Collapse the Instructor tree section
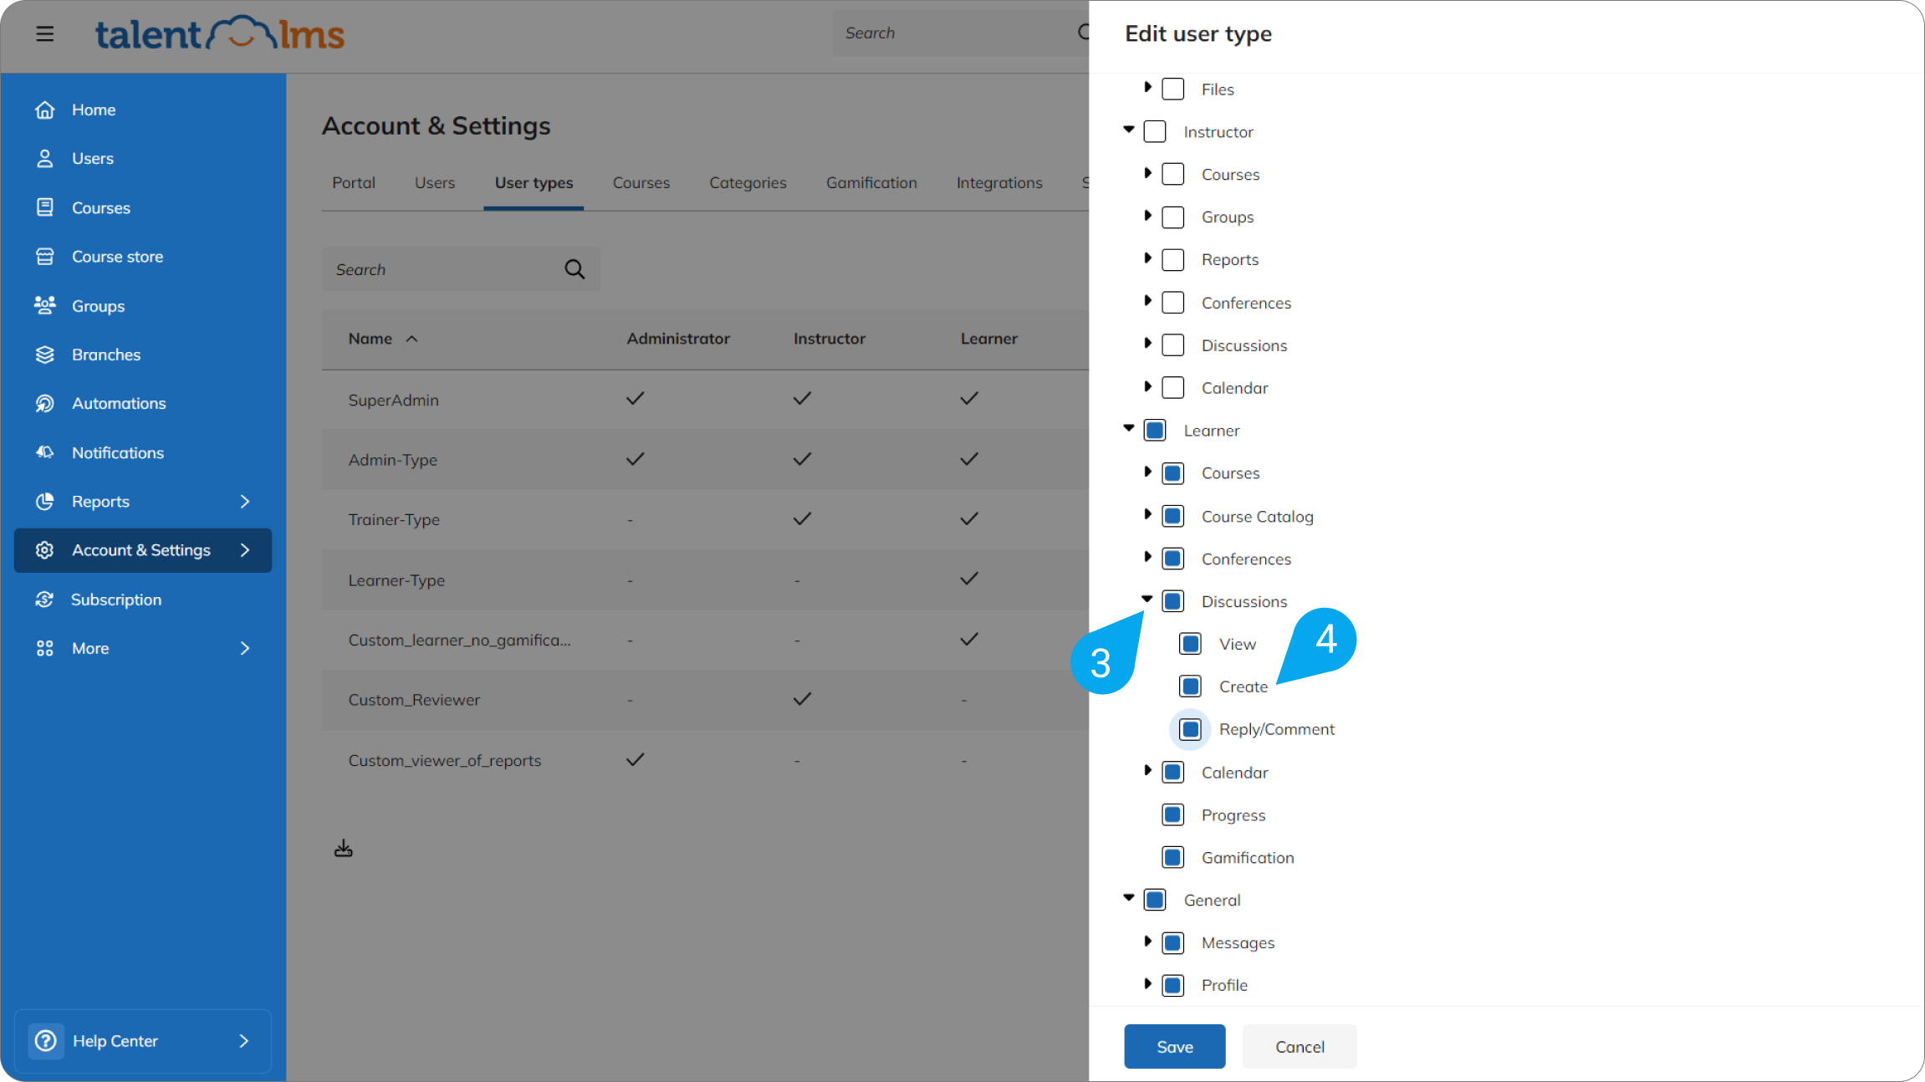The height and width of the screenshot is (1082, 1925). 1129,130
